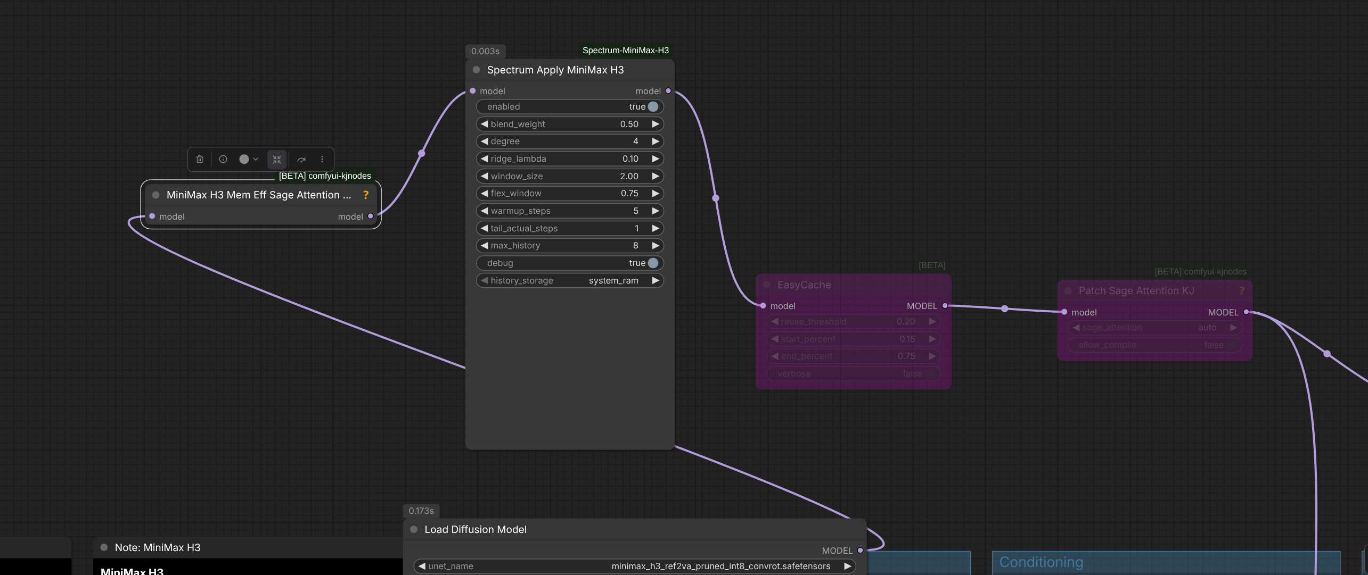Screen dimensions: 1368x575
Task: Click the end_percent 0.75 field in EasyCache
Action: tap(854, 356)
